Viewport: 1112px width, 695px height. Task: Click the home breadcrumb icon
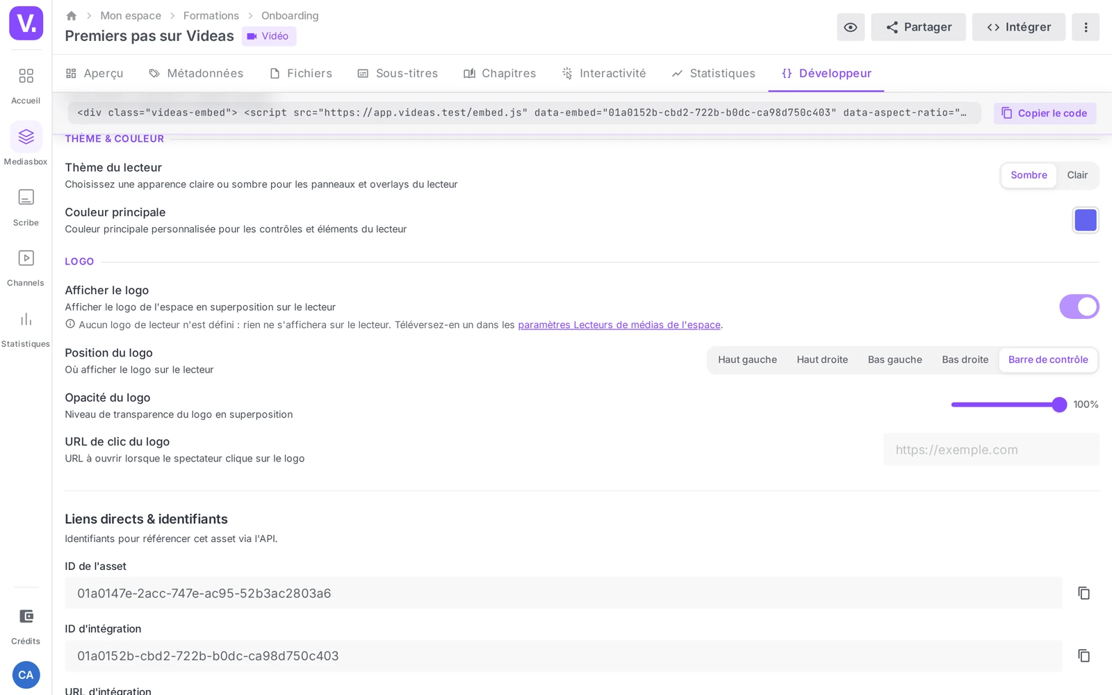(x=71, y=15)
